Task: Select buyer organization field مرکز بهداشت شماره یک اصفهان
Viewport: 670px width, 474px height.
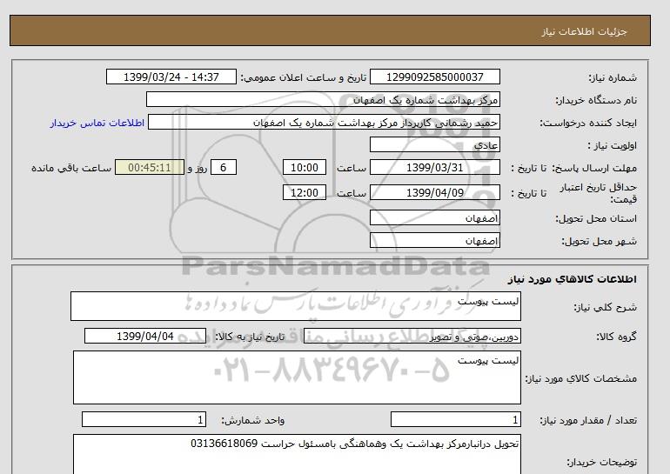Action: (x=323, y=99)
